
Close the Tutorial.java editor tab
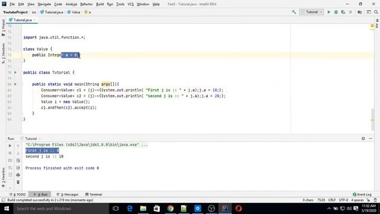34,20
